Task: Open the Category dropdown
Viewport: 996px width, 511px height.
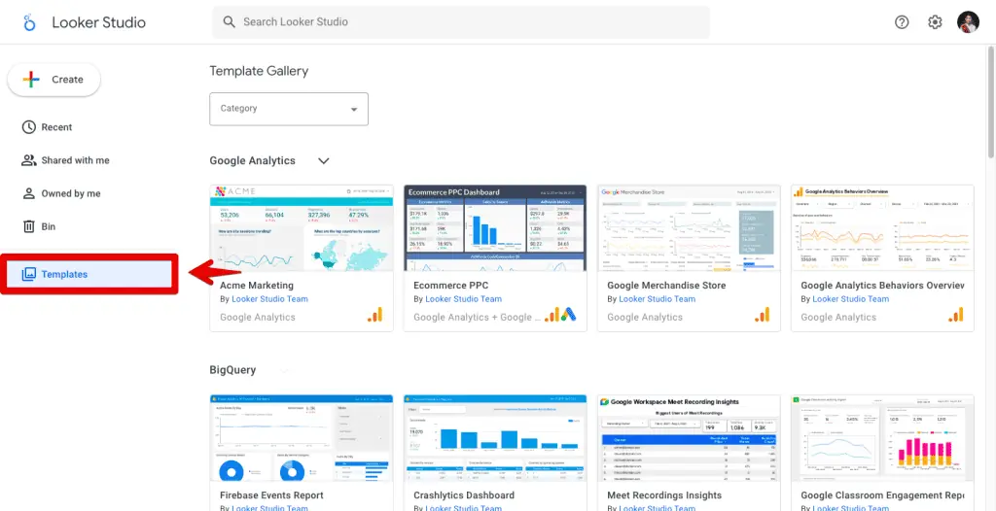Action: point(289,109)
